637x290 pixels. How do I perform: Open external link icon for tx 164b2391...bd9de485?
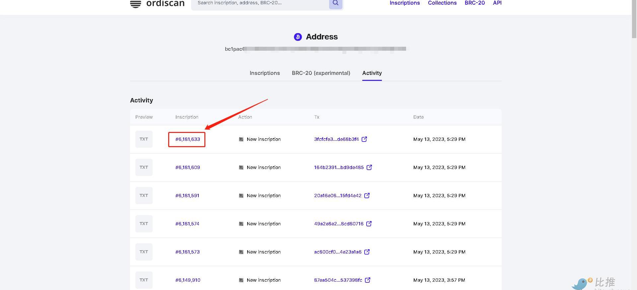tap(369, 167)
